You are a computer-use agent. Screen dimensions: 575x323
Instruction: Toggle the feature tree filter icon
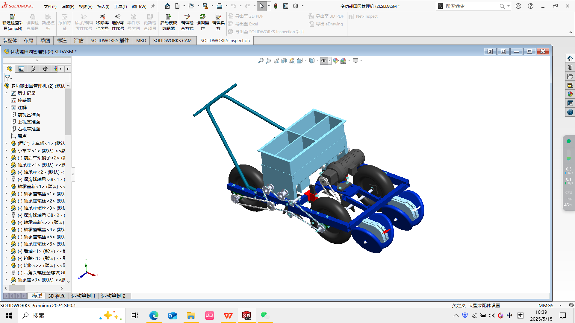click(8, 78)
